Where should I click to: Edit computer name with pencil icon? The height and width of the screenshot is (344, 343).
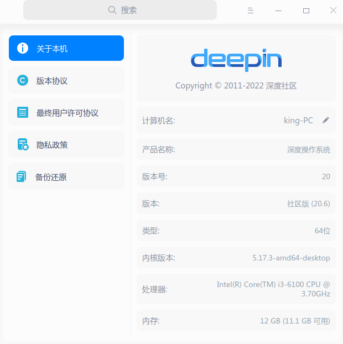[x=326, y=120]
